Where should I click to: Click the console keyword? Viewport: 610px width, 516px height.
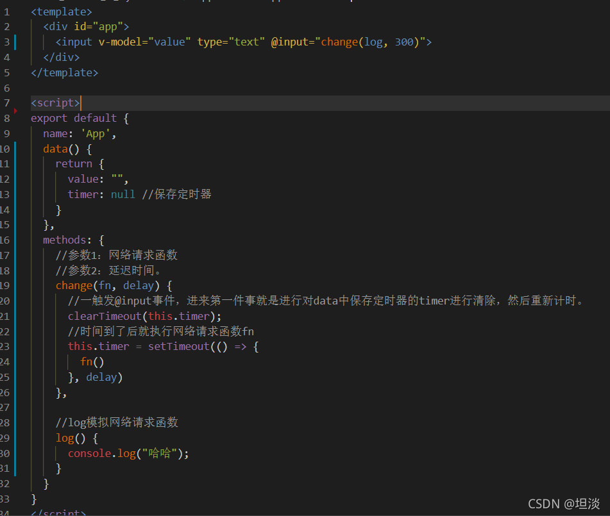click(89, 453)
